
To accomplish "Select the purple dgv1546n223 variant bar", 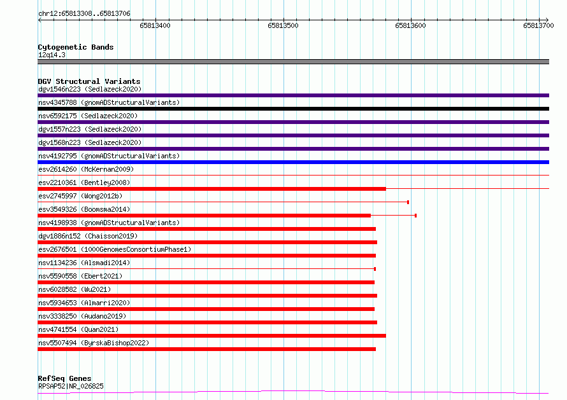I will [x=293, y=95].
